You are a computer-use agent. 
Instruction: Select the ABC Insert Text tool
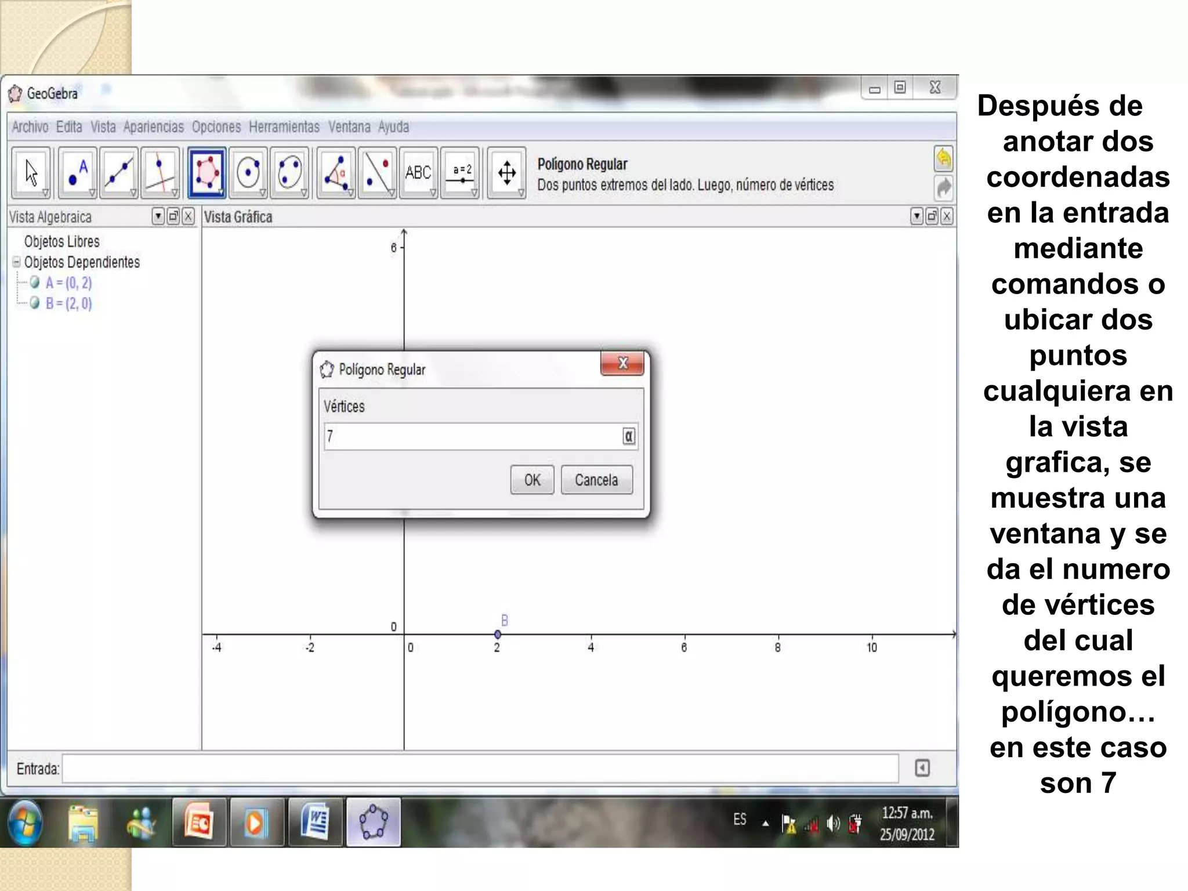click(x=418, y=172)
